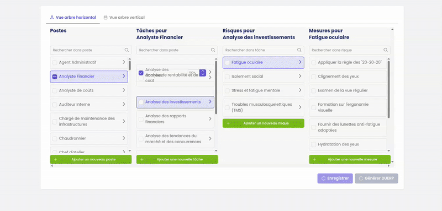This screenshot has width=442, height=211.
Task: Click the search icon in Postes search box
Action: (127, 50)
